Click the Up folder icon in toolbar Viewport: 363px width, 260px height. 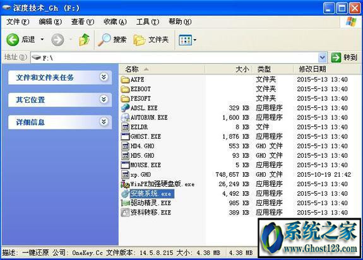[x=85, y=40]
